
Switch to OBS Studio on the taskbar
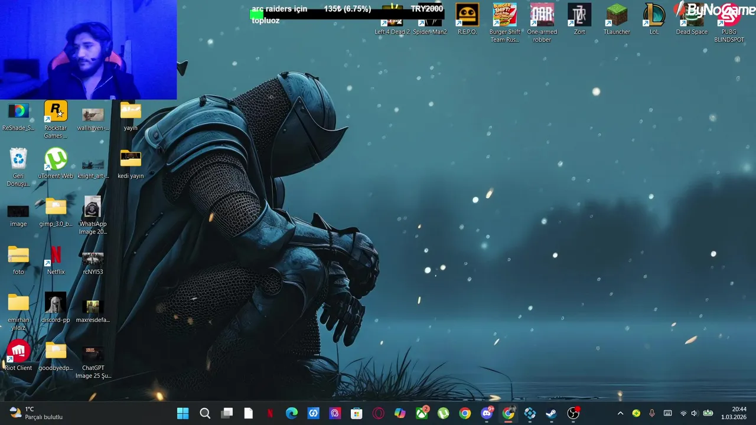coord(573,413)
